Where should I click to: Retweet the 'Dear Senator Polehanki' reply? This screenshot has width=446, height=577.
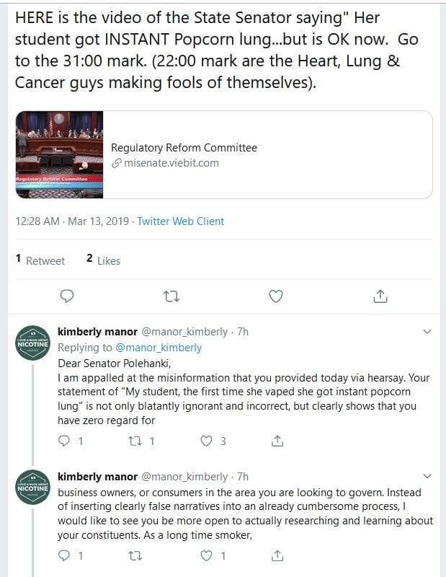click(135, 441)
